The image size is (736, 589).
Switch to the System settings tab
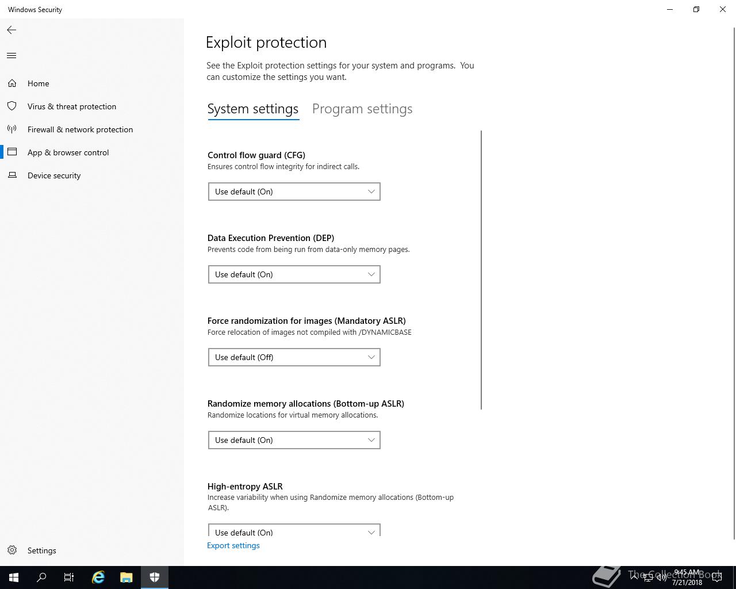pos(253,109)
